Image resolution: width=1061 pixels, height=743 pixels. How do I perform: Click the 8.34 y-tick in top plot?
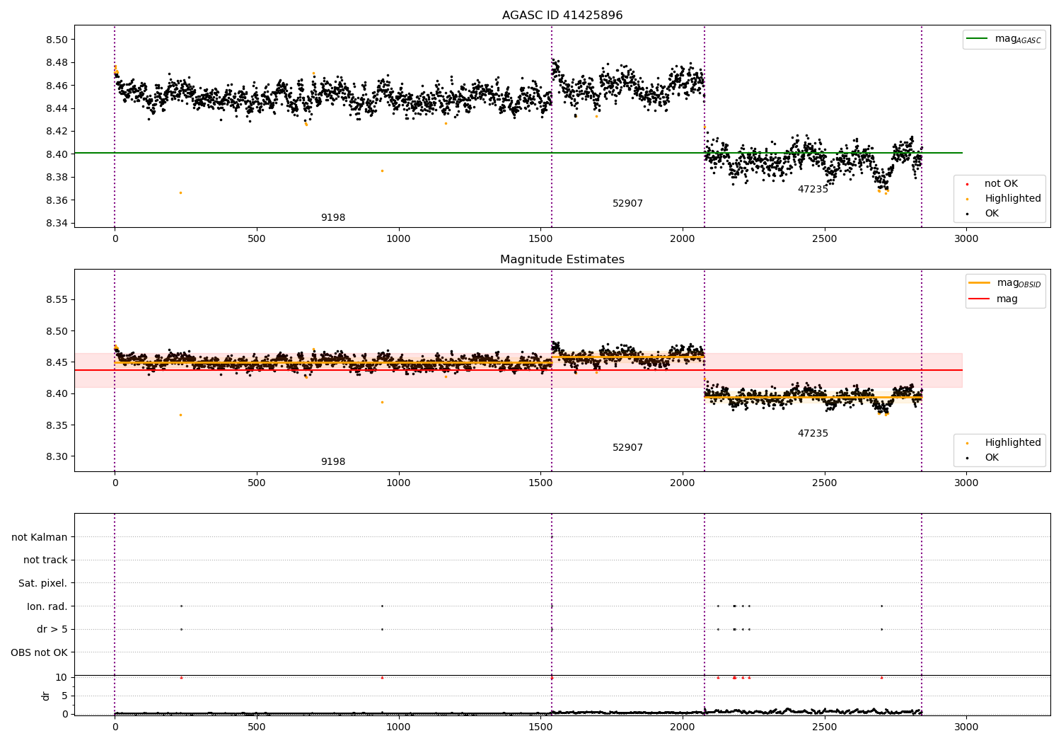56,224
